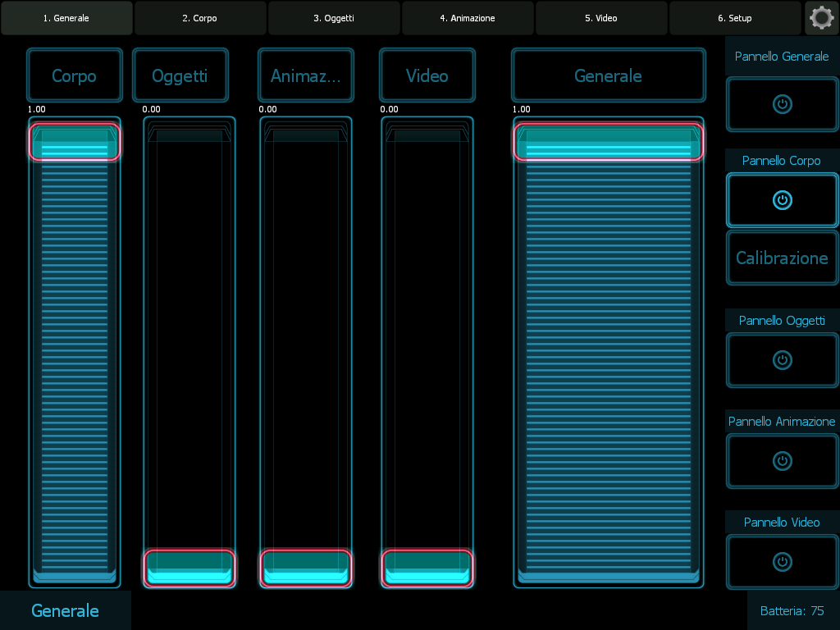Click the Pannello Video label
This screenshot has width=840, height=630.
[782, 523]
